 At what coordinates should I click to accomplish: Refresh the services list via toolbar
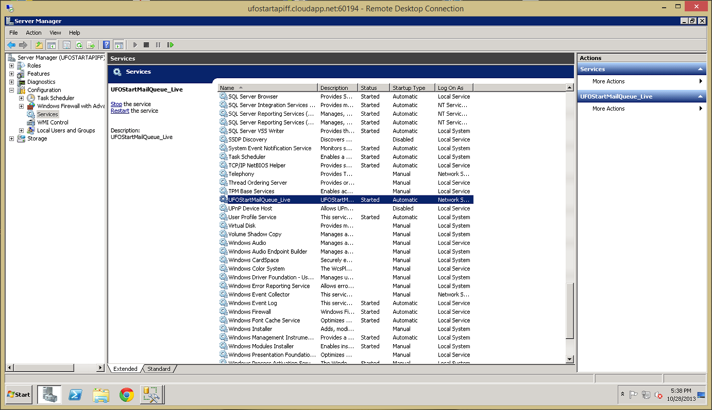[79, 45]
